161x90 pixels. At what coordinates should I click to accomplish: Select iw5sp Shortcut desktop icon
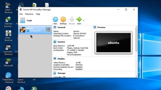(x=8, y=36)
